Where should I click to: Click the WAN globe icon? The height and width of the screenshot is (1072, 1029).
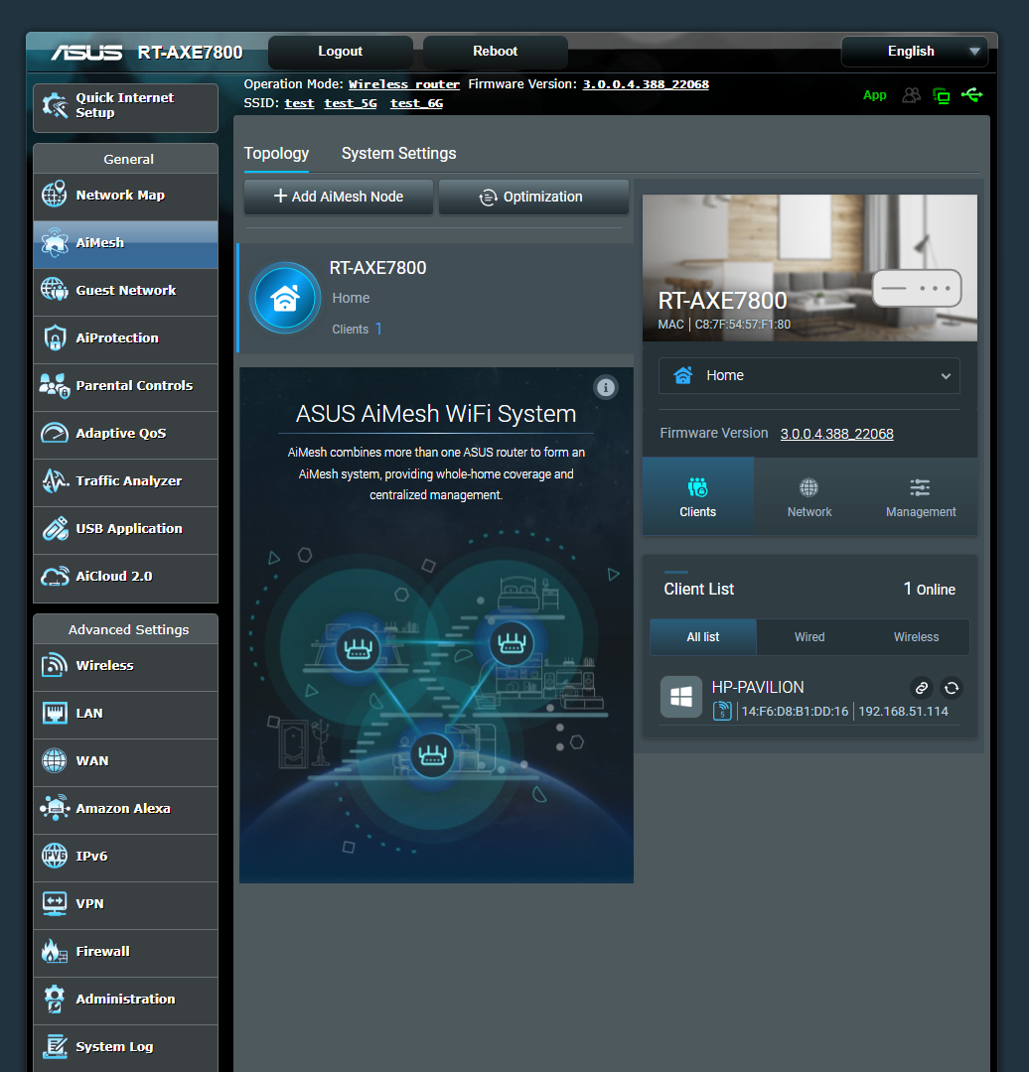coord(54,760)
